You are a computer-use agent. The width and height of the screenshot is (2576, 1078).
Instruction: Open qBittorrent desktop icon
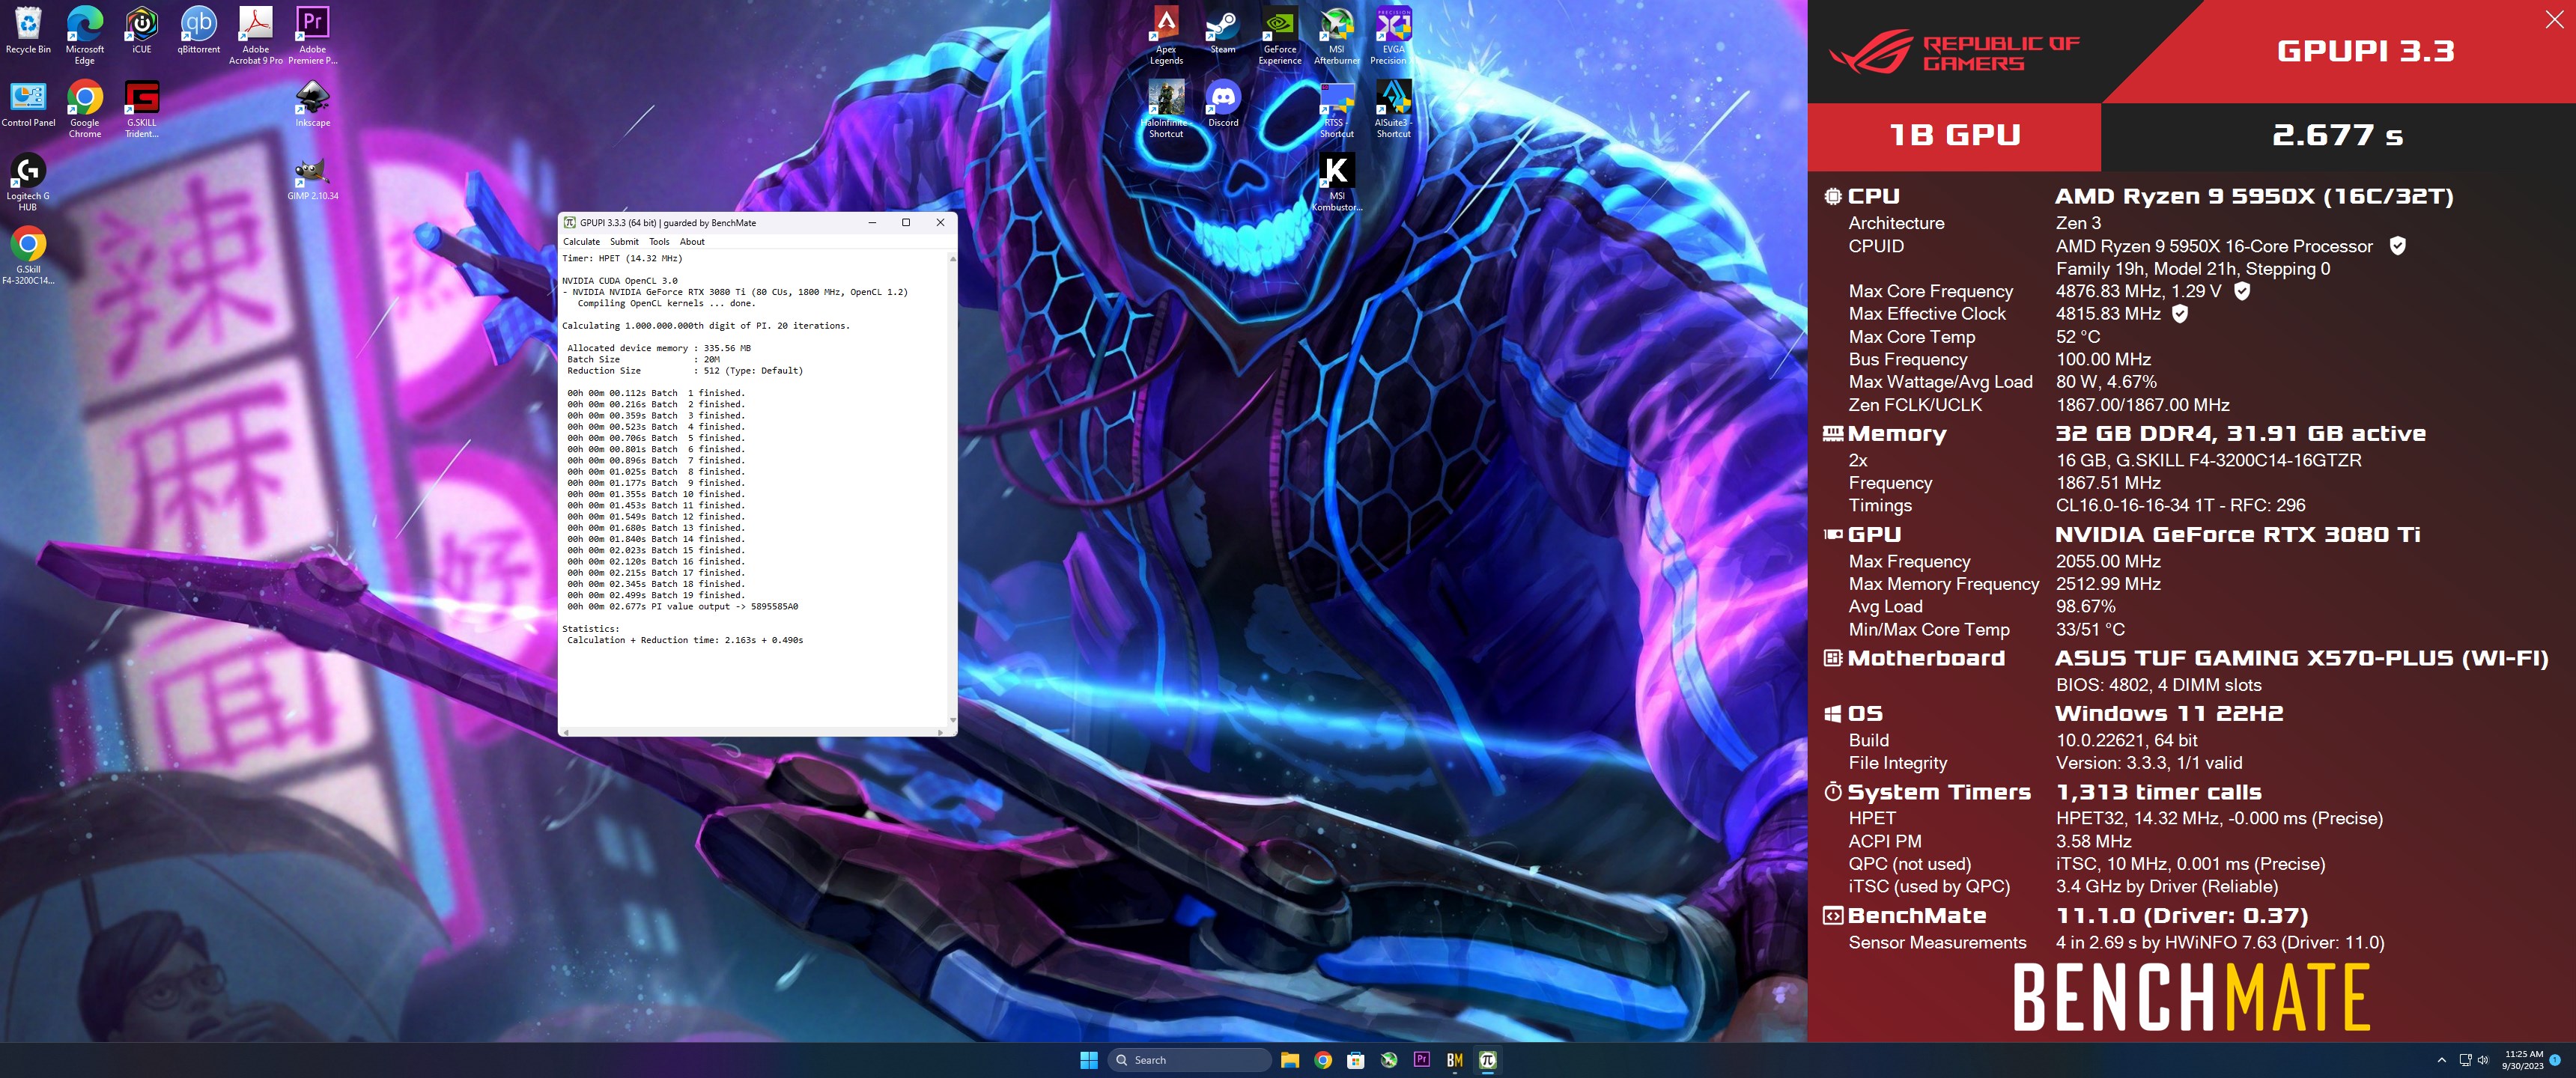(x=199, y=30)
